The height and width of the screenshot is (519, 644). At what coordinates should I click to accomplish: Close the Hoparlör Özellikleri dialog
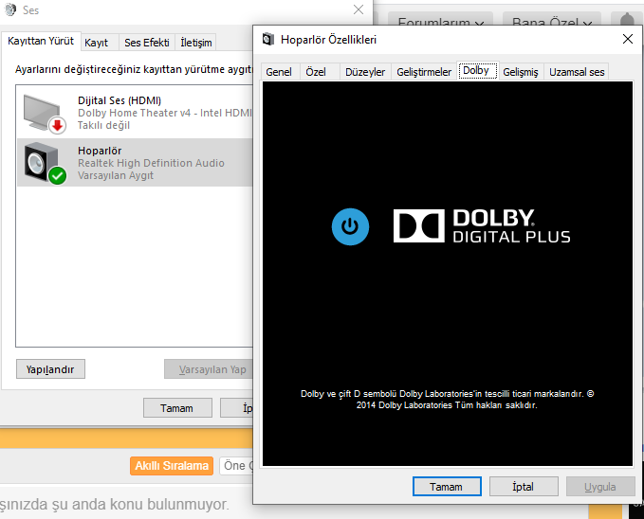point(627,39)
